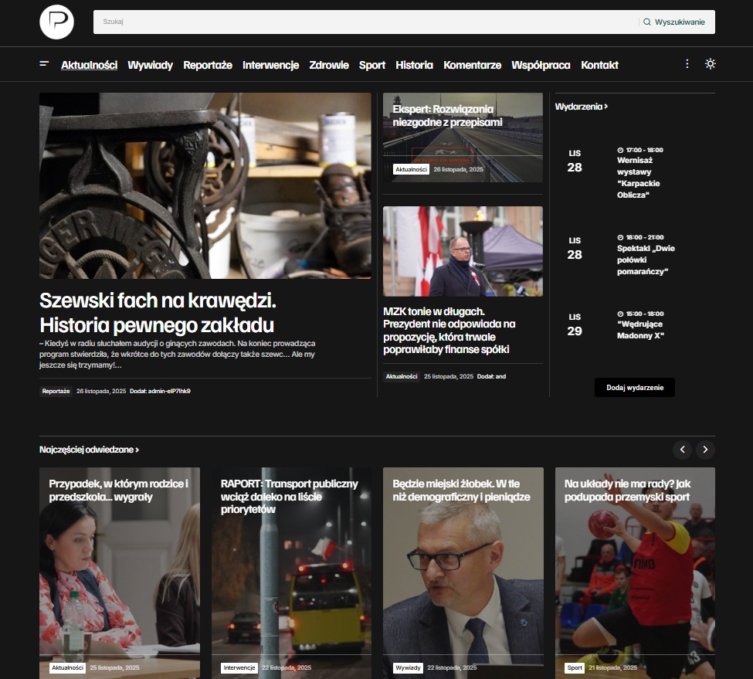This screenshot has width=753, height=679.
Task: Open the MZK tonie w długach article
Action: coord(449,331)
